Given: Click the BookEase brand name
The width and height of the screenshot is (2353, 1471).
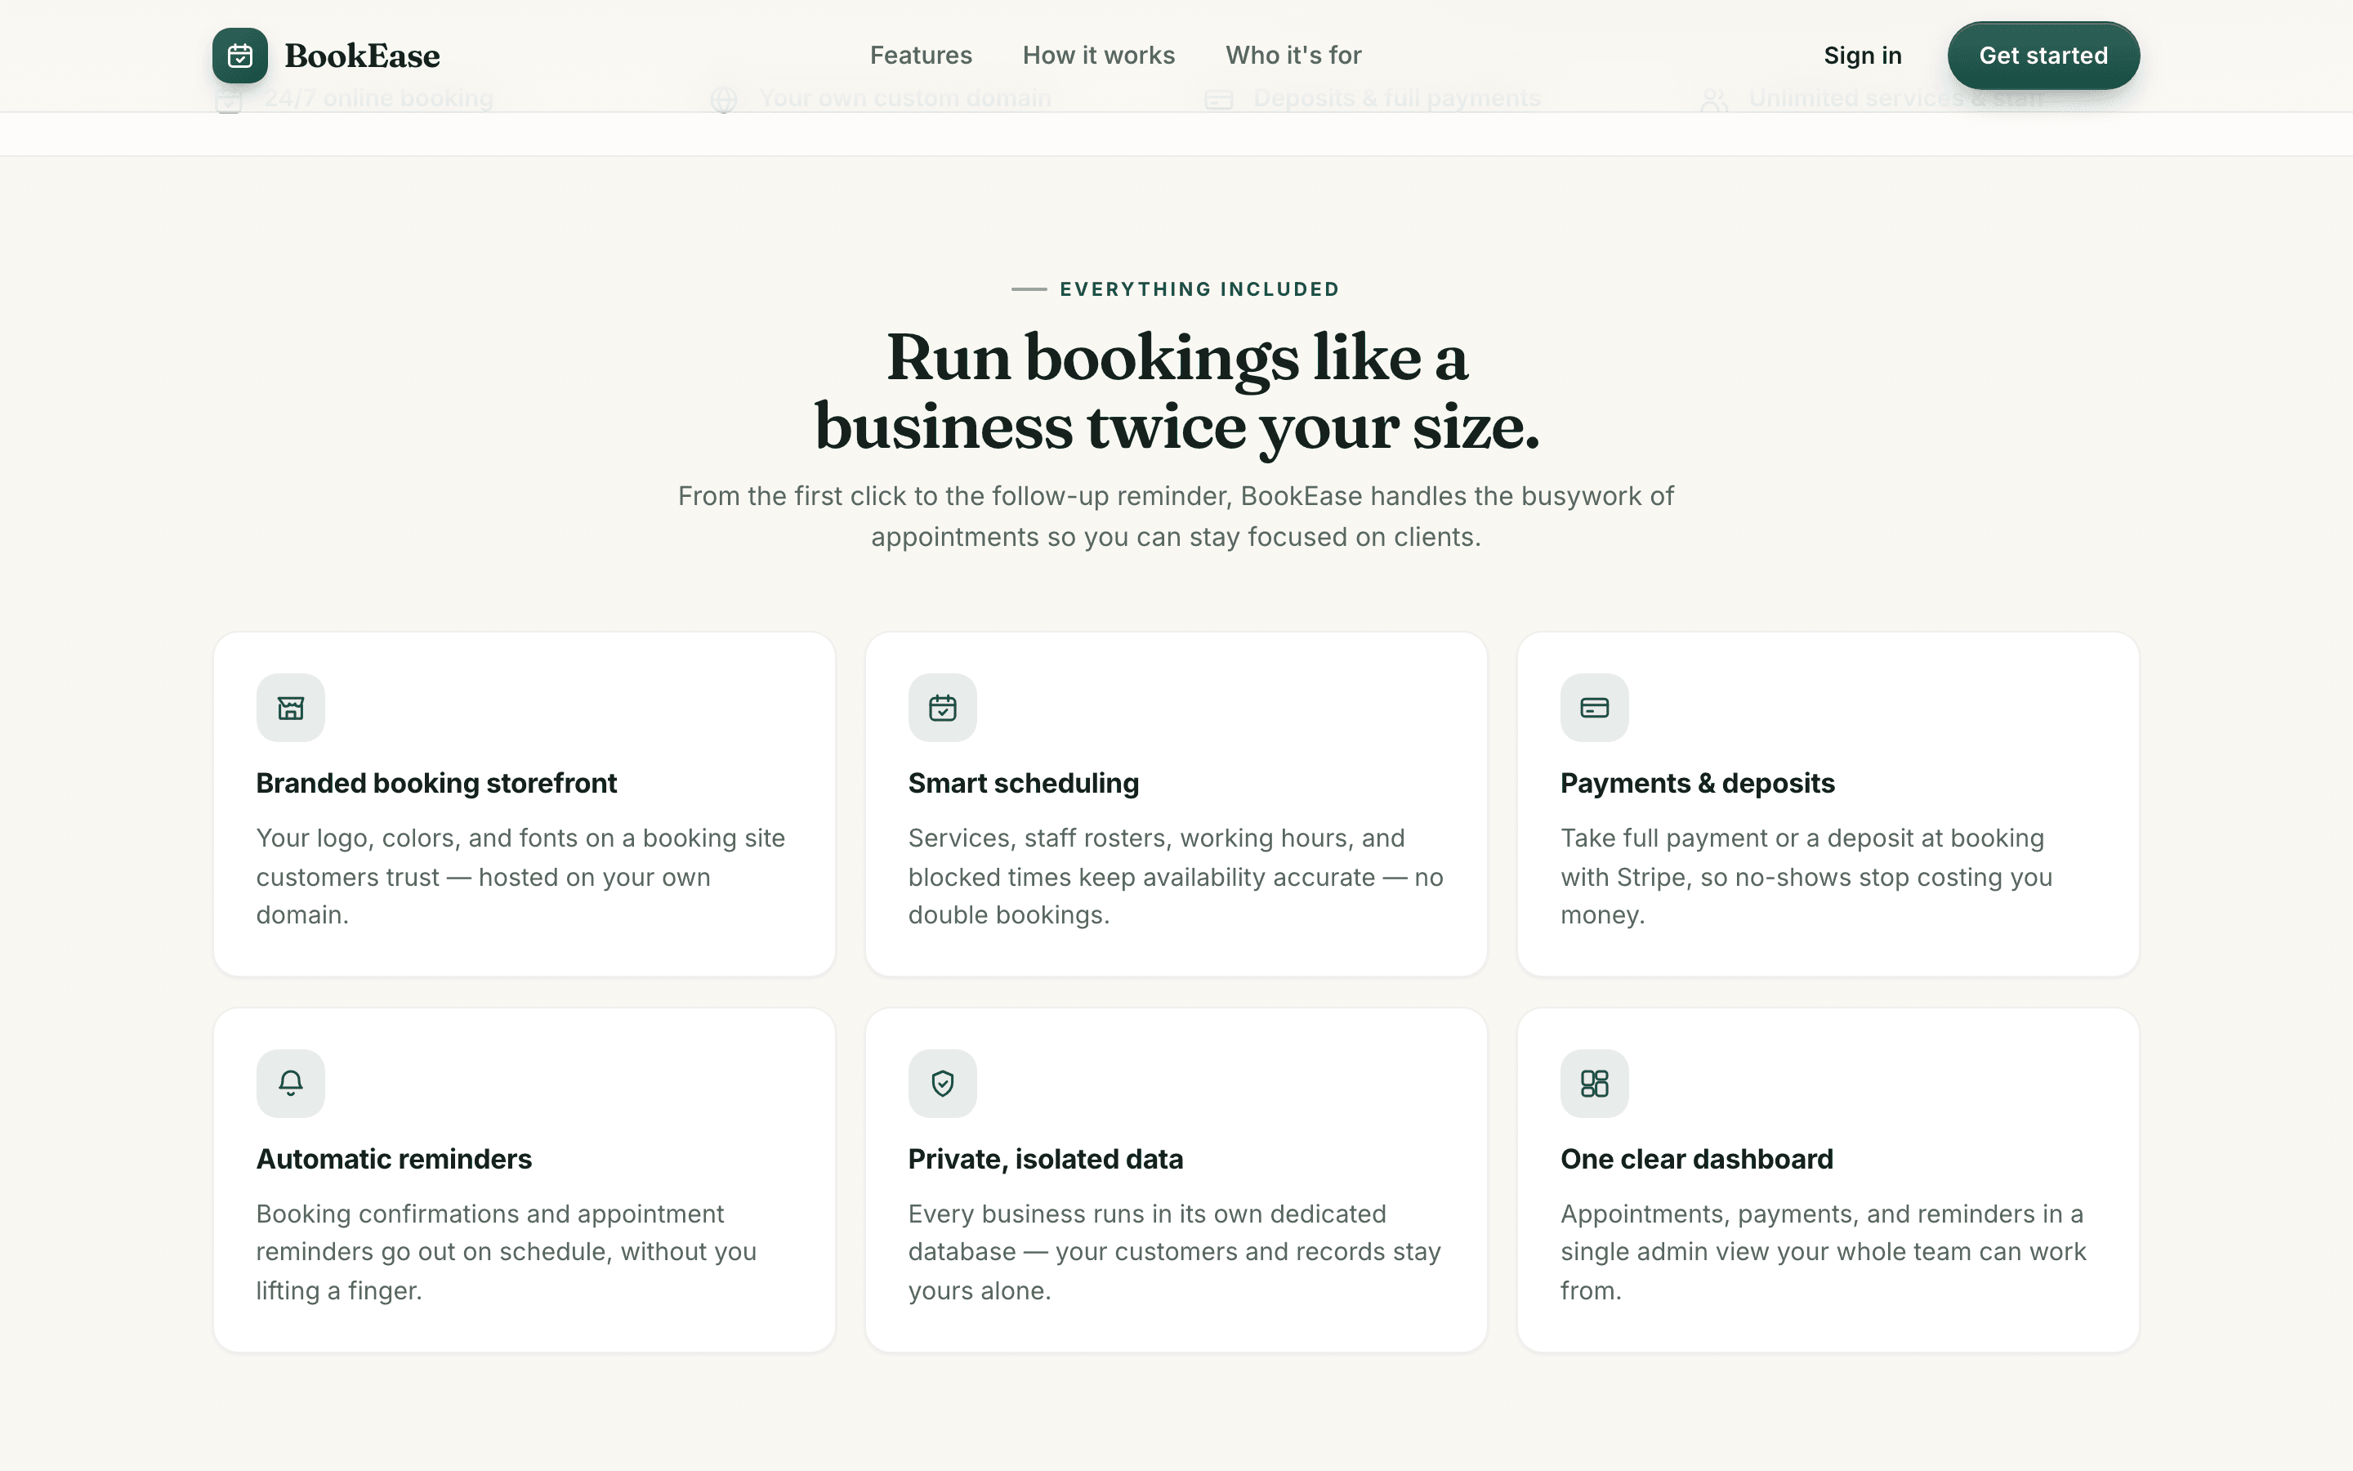Looking at the screenshot, I should point(362,56).
